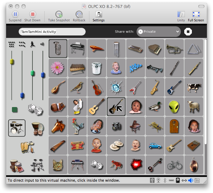Select the wooden door sound

coord(174,126)
